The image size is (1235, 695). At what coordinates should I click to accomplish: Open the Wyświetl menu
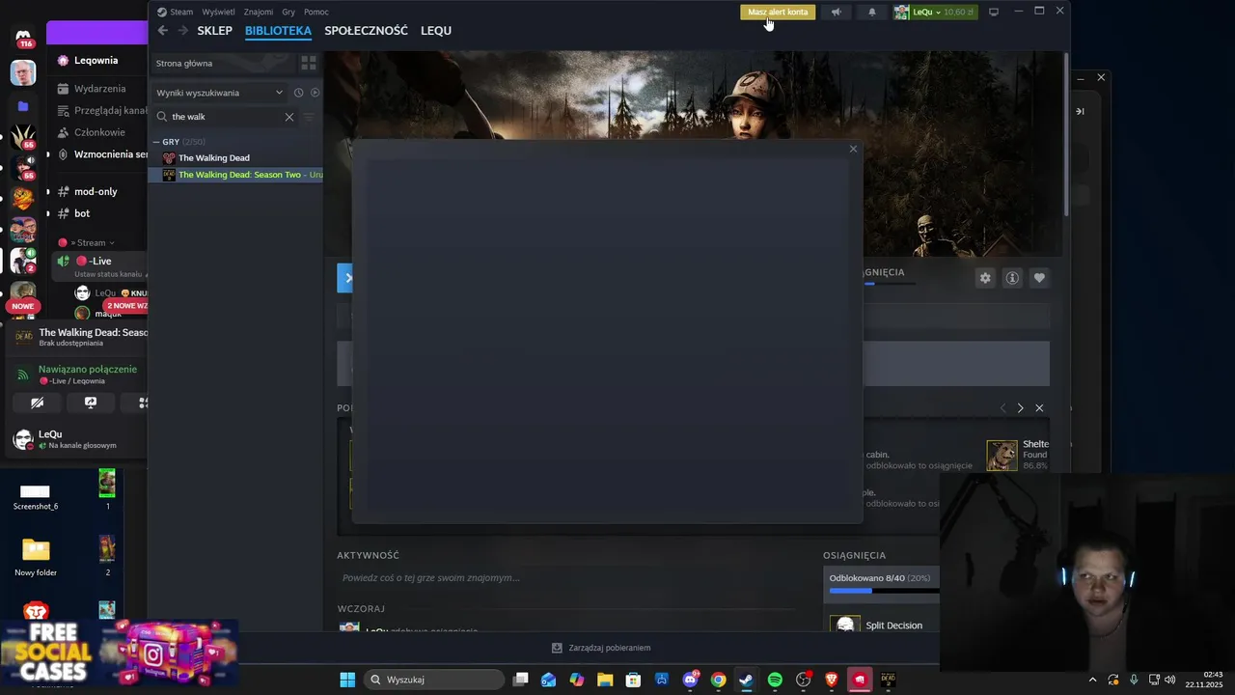pos(218,12)
